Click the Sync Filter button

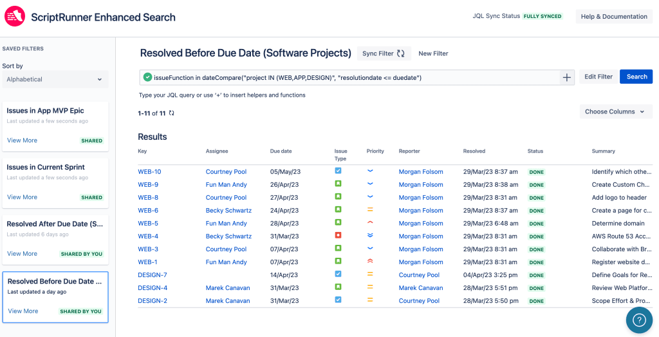coord(384,53)
